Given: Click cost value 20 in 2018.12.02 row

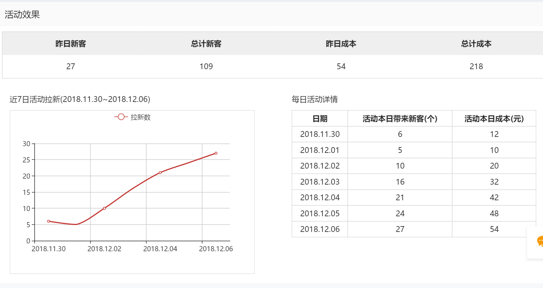Looking at the screenshot, I should click(x=494, y=166).
